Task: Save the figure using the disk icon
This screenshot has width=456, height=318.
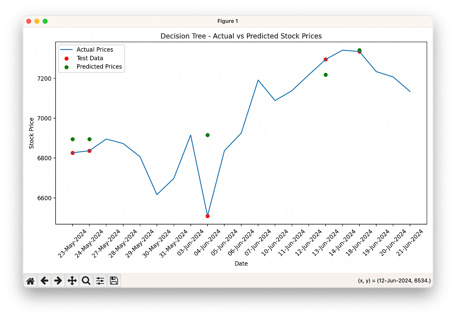Action: pos(113,280)
